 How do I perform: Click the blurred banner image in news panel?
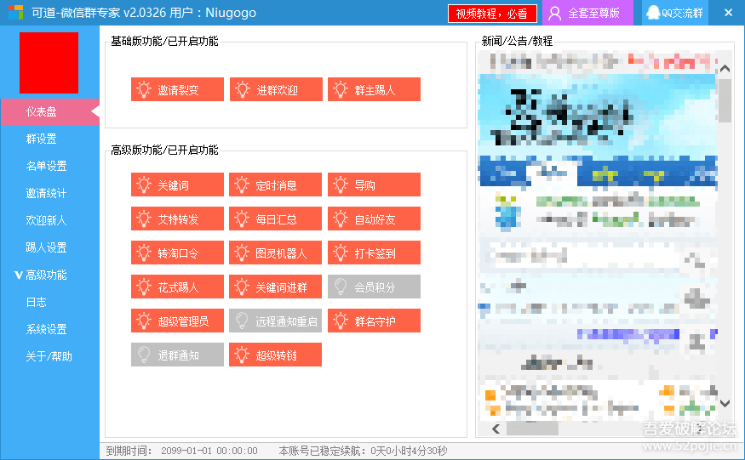pyautogui.click(x=598, y=114)
